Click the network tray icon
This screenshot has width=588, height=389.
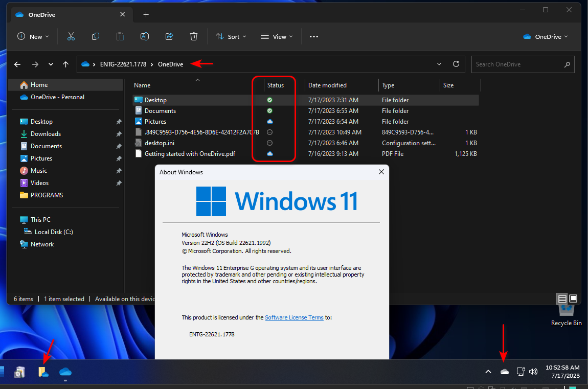pyautogui.click(x=521, y=372)
